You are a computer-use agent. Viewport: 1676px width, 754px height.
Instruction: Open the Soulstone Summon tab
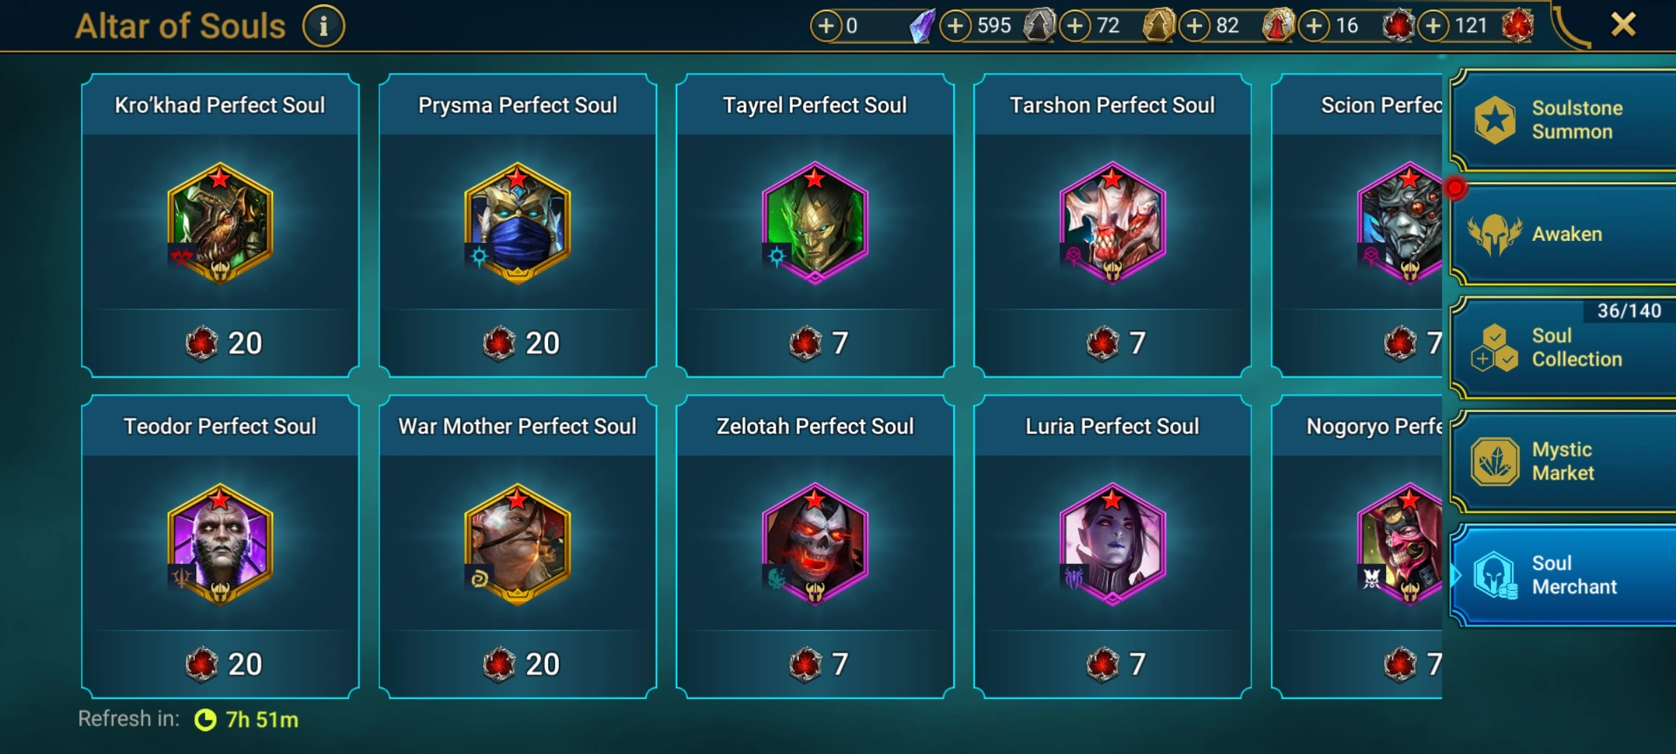coord(1563,120)
